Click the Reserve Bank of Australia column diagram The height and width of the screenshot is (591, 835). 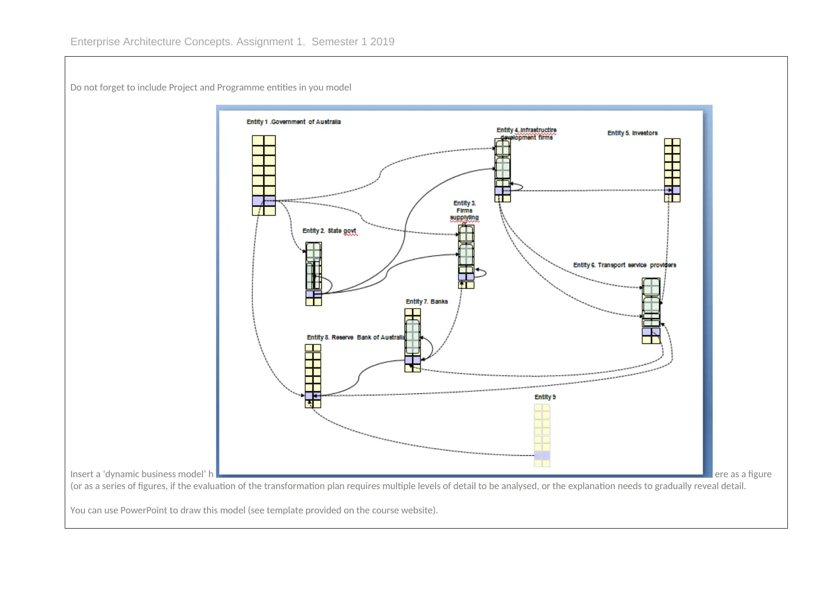[313, 376]
